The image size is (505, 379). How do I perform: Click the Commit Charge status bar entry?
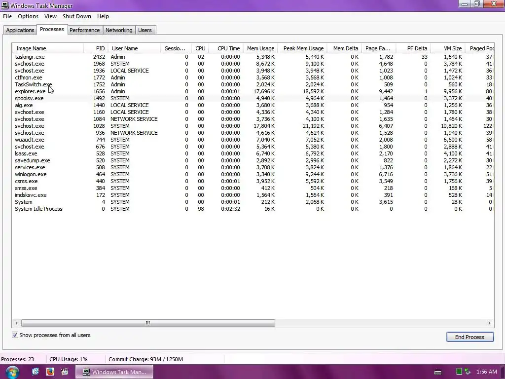[x=145, y=359]
